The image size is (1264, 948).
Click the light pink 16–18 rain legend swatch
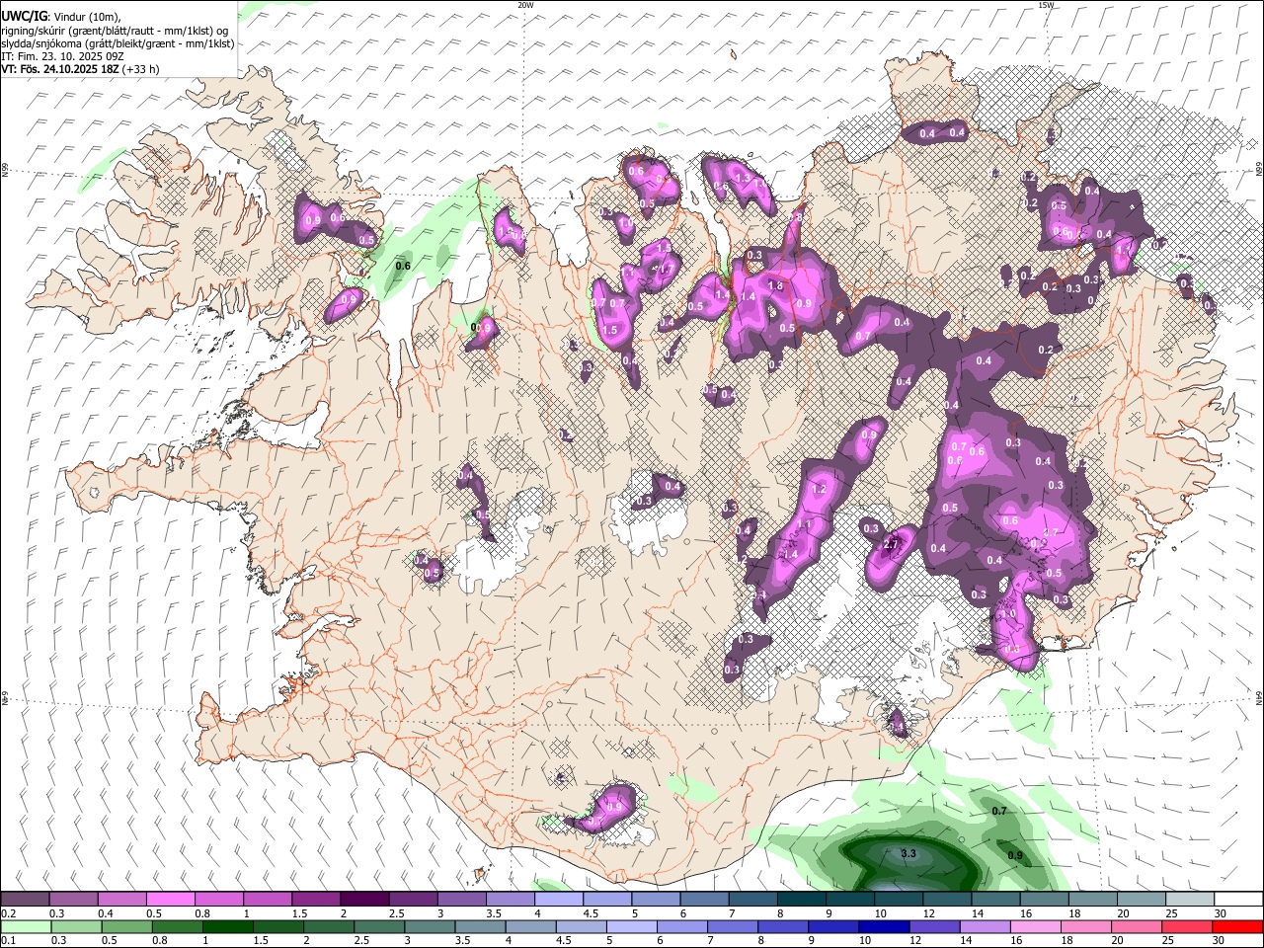(1033, 926)
